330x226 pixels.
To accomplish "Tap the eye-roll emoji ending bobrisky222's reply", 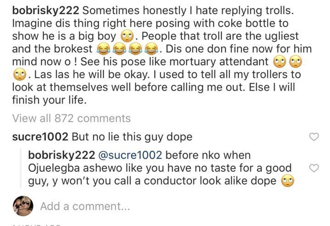I will click(x=287, y=181).
